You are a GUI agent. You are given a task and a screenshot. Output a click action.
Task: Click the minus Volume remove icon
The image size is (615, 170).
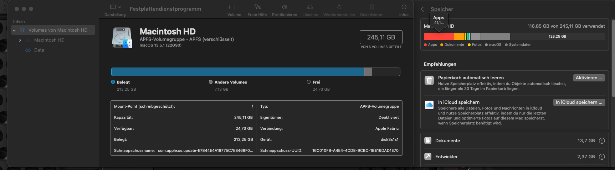(x=239, y=7)
